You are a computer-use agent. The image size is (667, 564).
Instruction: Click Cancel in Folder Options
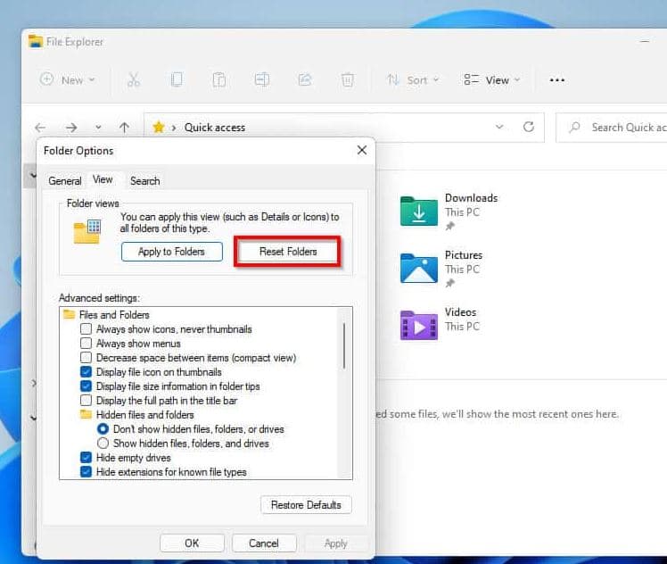click(x=264, y=543)
